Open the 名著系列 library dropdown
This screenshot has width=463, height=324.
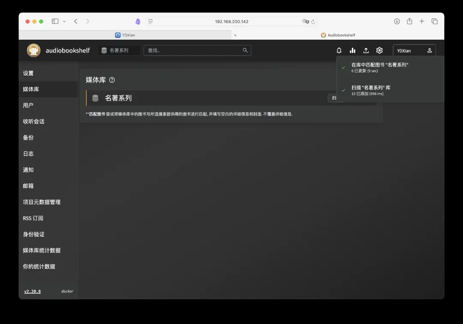click(119, 50)
